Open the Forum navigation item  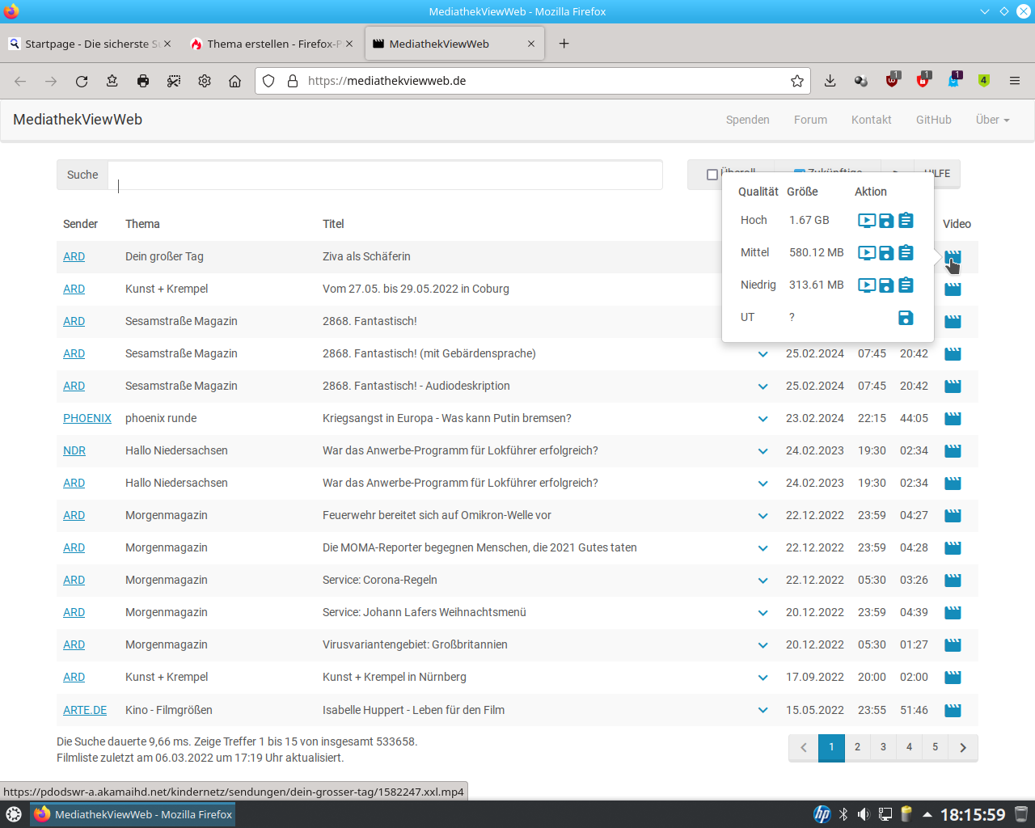(810, 120)
